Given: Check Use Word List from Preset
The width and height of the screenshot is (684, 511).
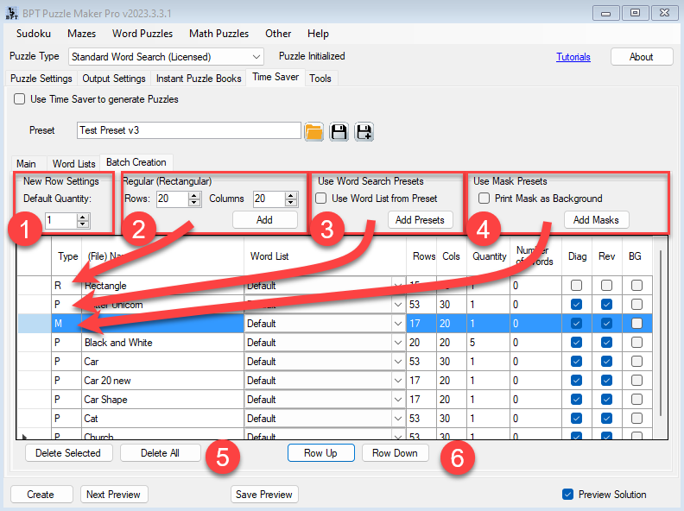Looking at the screenshot, I should [x=321, y=199].
